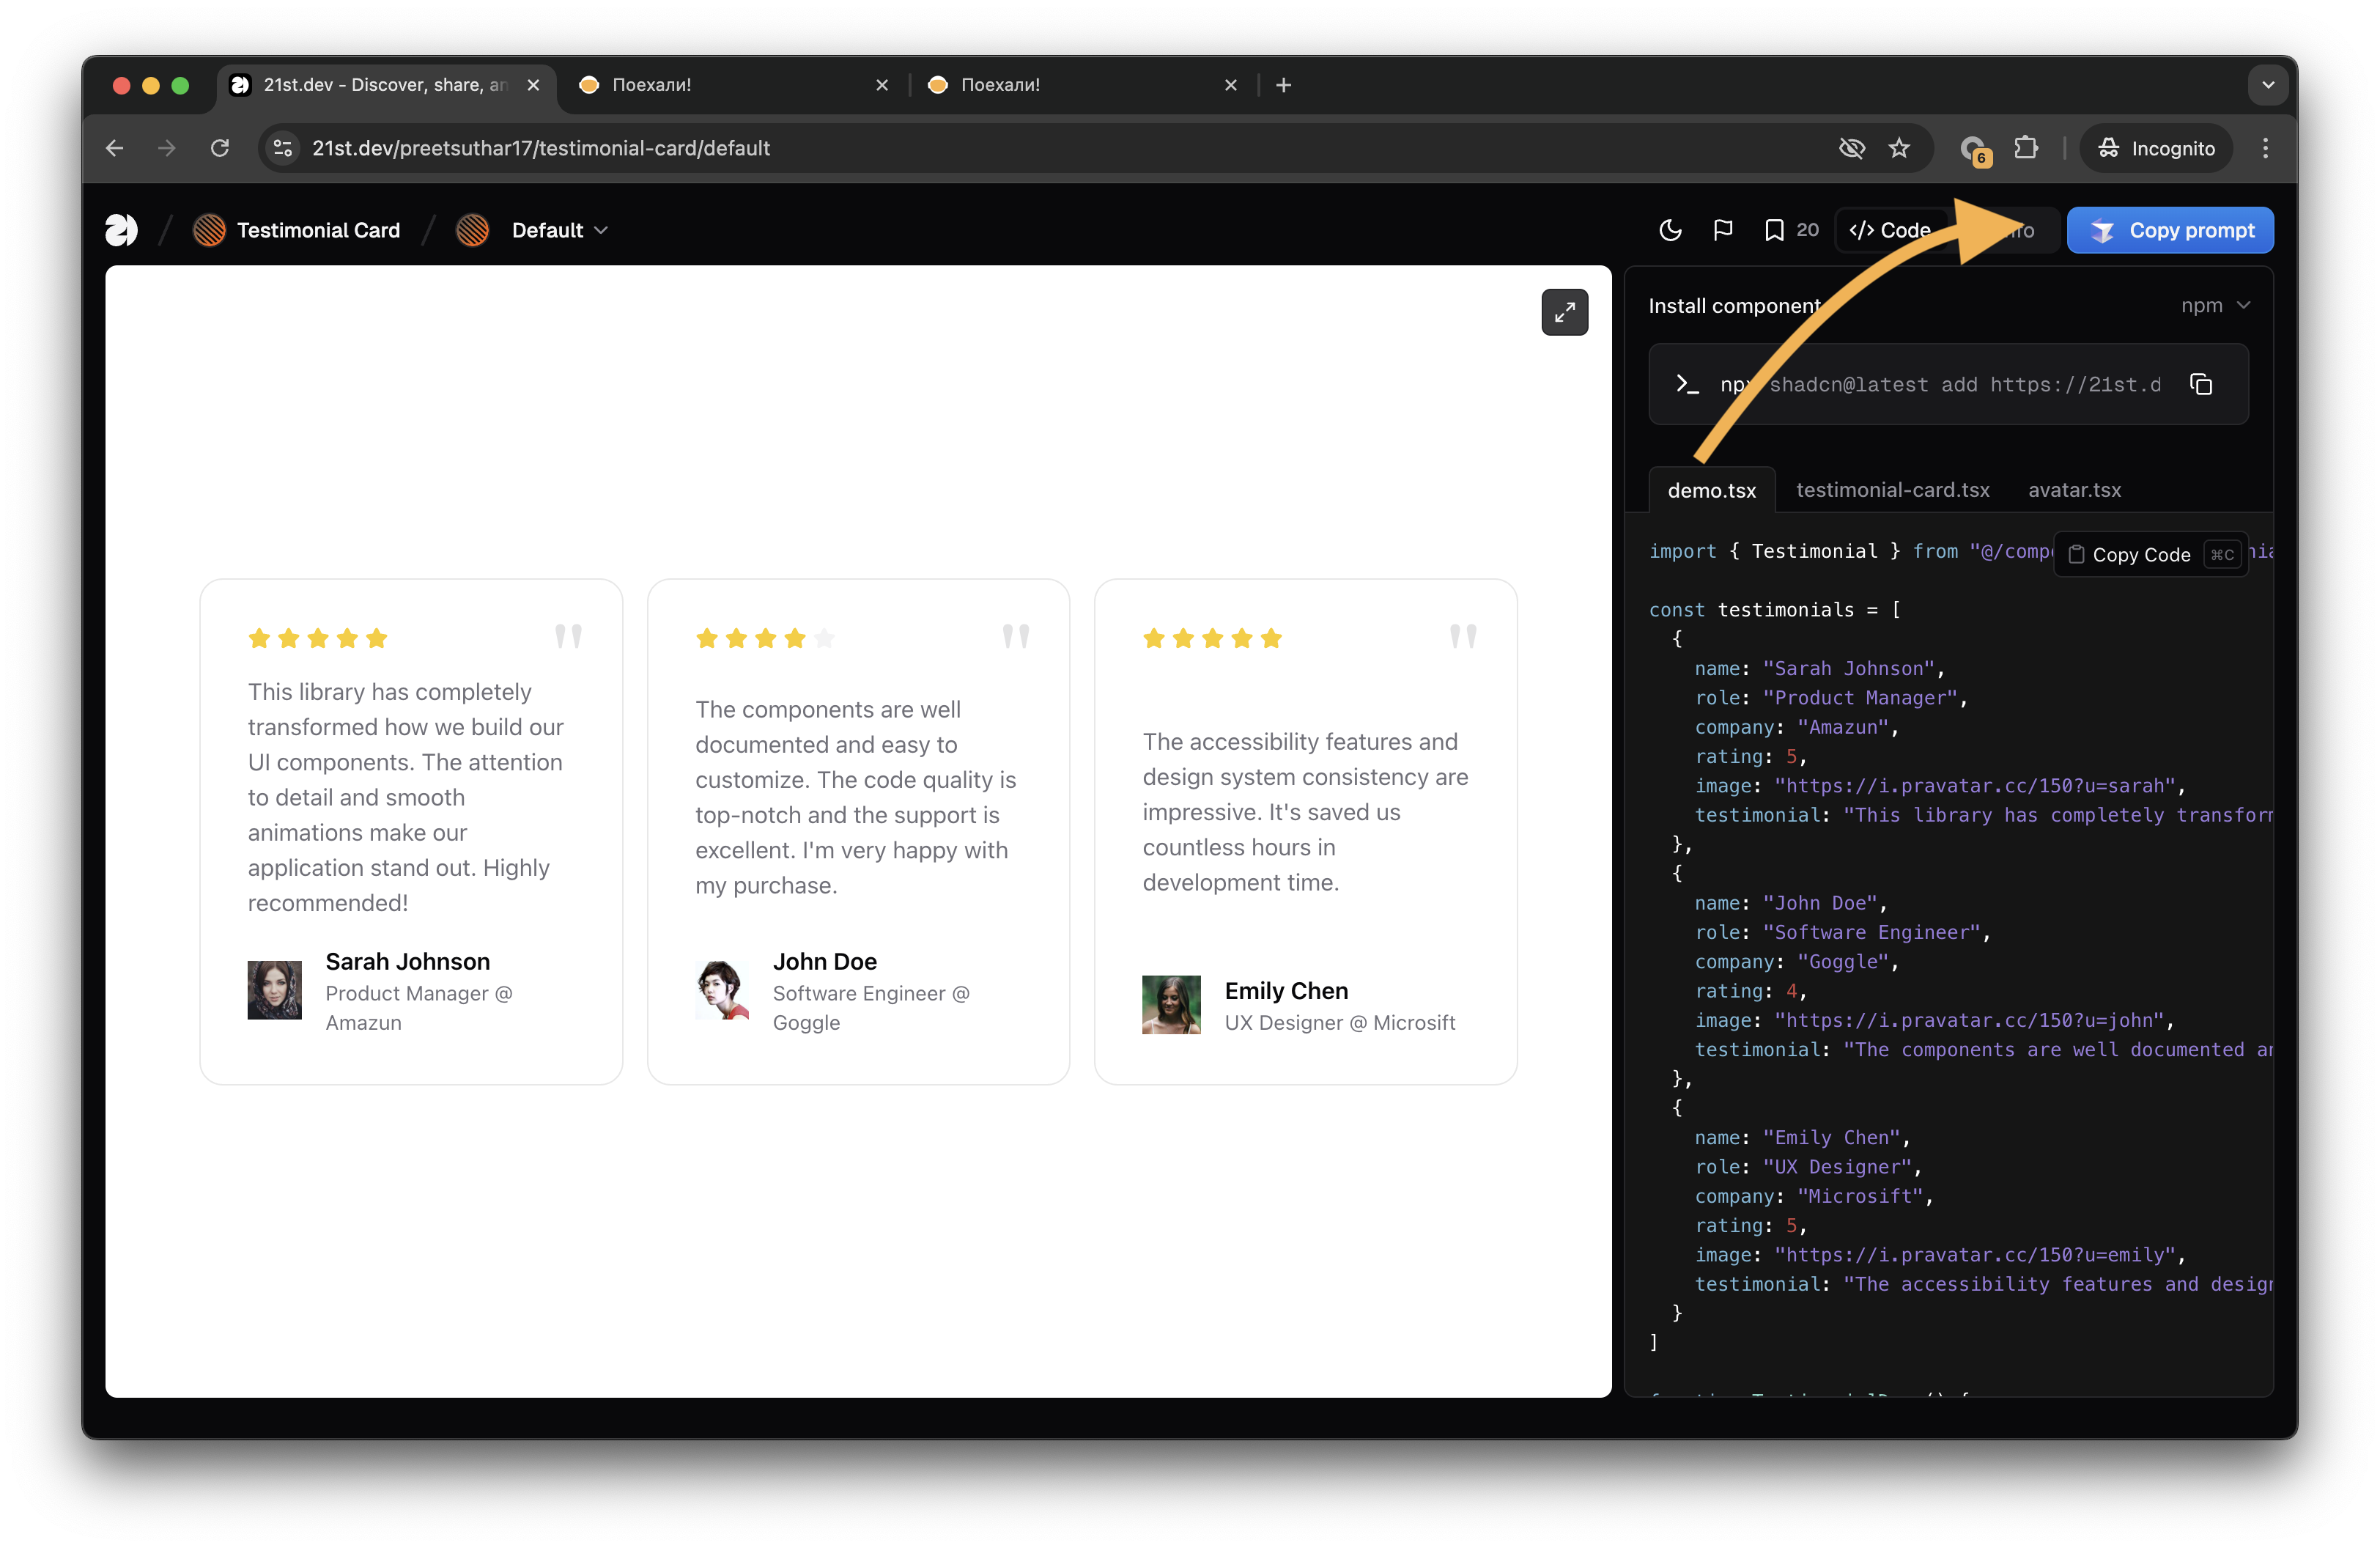Click the address bar URL

pyautogui.click(x=541, y=148)
